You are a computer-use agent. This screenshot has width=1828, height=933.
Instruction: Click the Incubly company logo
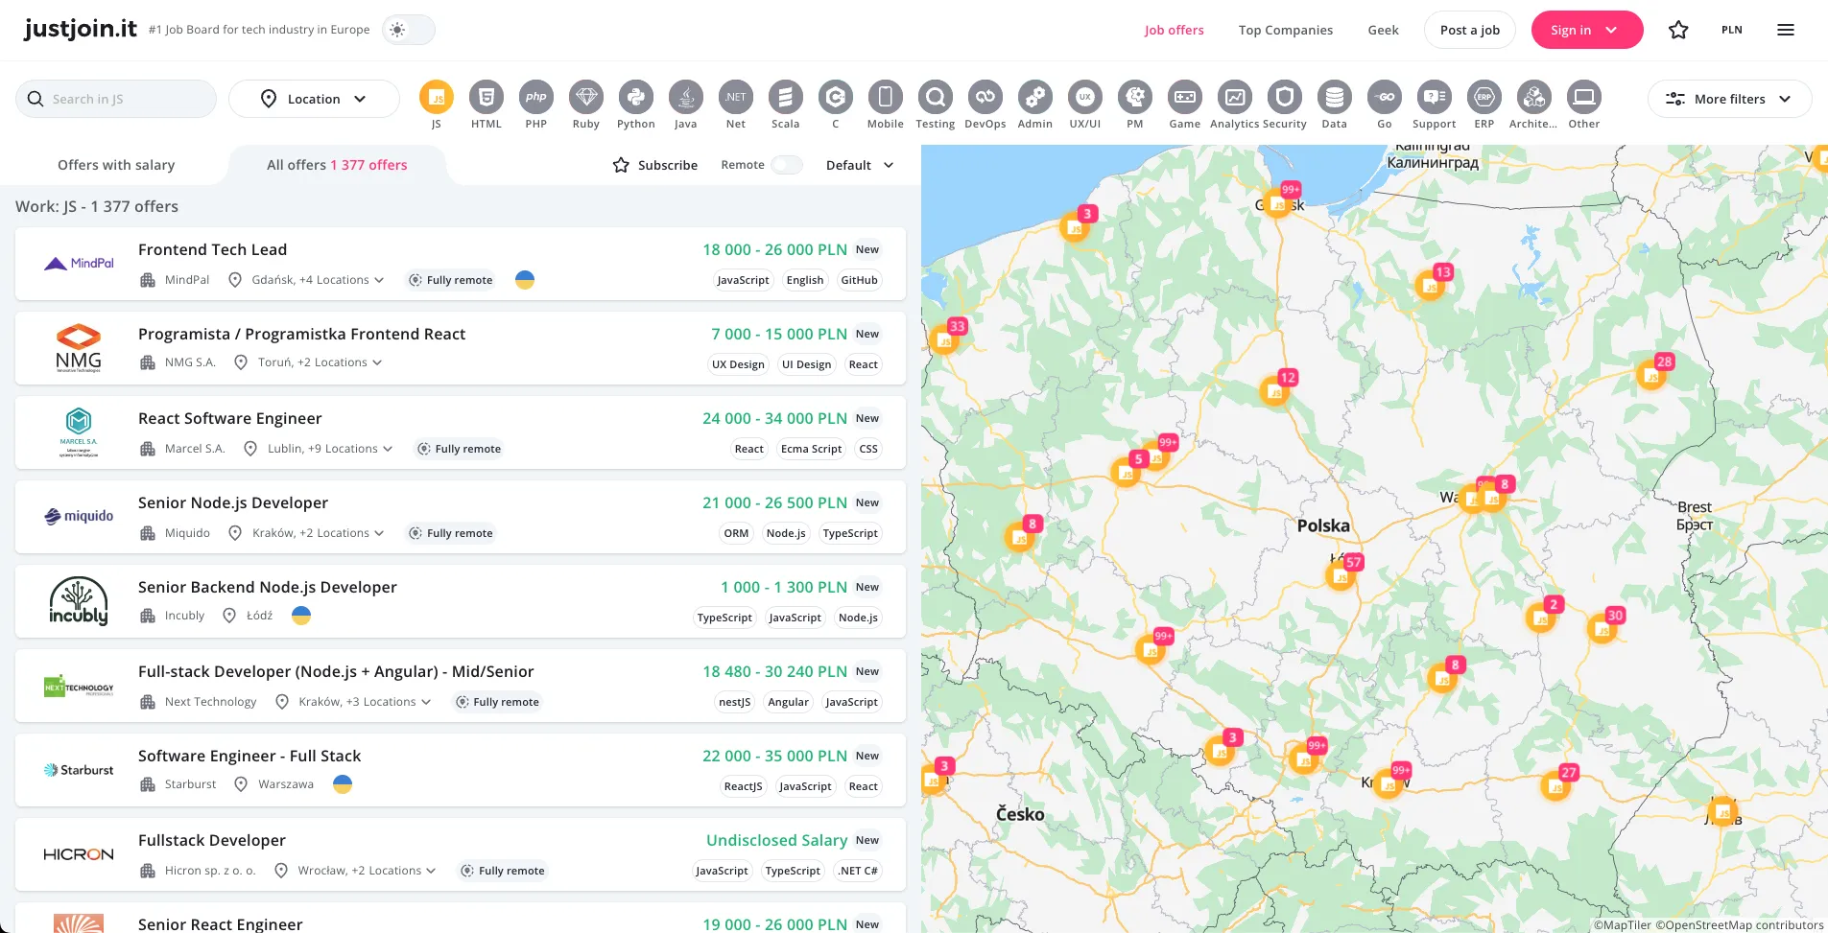click(79, 601)
